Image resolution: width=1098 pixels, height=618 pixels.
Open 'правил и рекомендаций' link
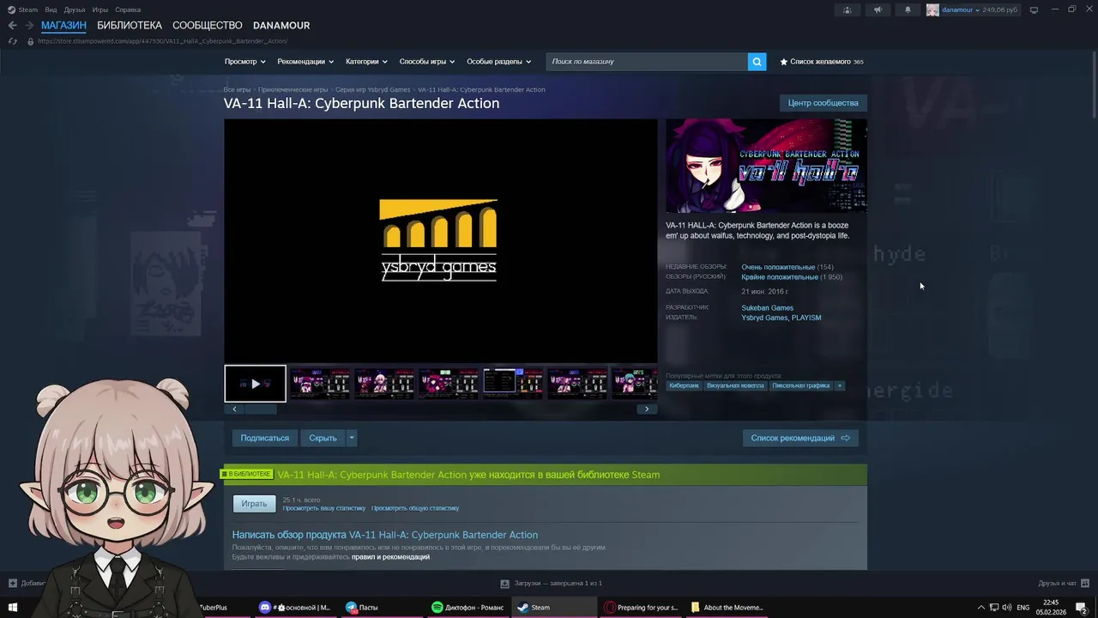tap(390, 557)
